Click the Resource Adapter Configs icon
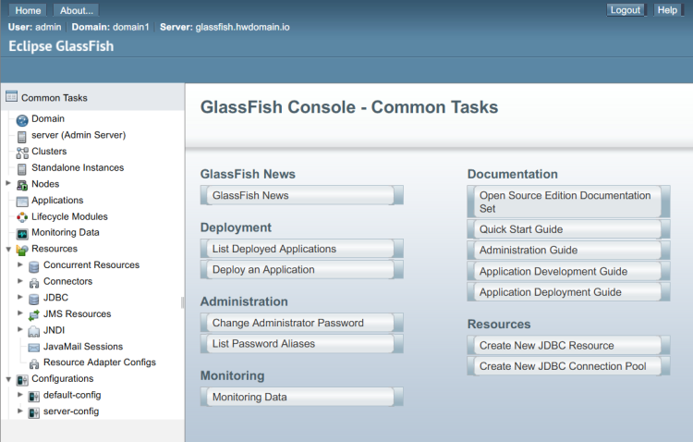This screenshot has width=693, height=442. (34, 364)
